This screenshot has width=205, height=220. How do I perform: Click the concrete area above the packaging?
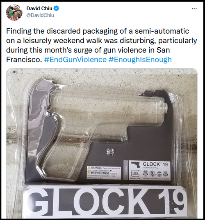[102, 74]
